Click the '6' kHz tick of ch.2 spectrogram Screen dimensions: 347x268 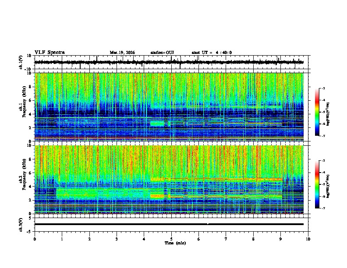pyautogui.click(x=31, y=173)
